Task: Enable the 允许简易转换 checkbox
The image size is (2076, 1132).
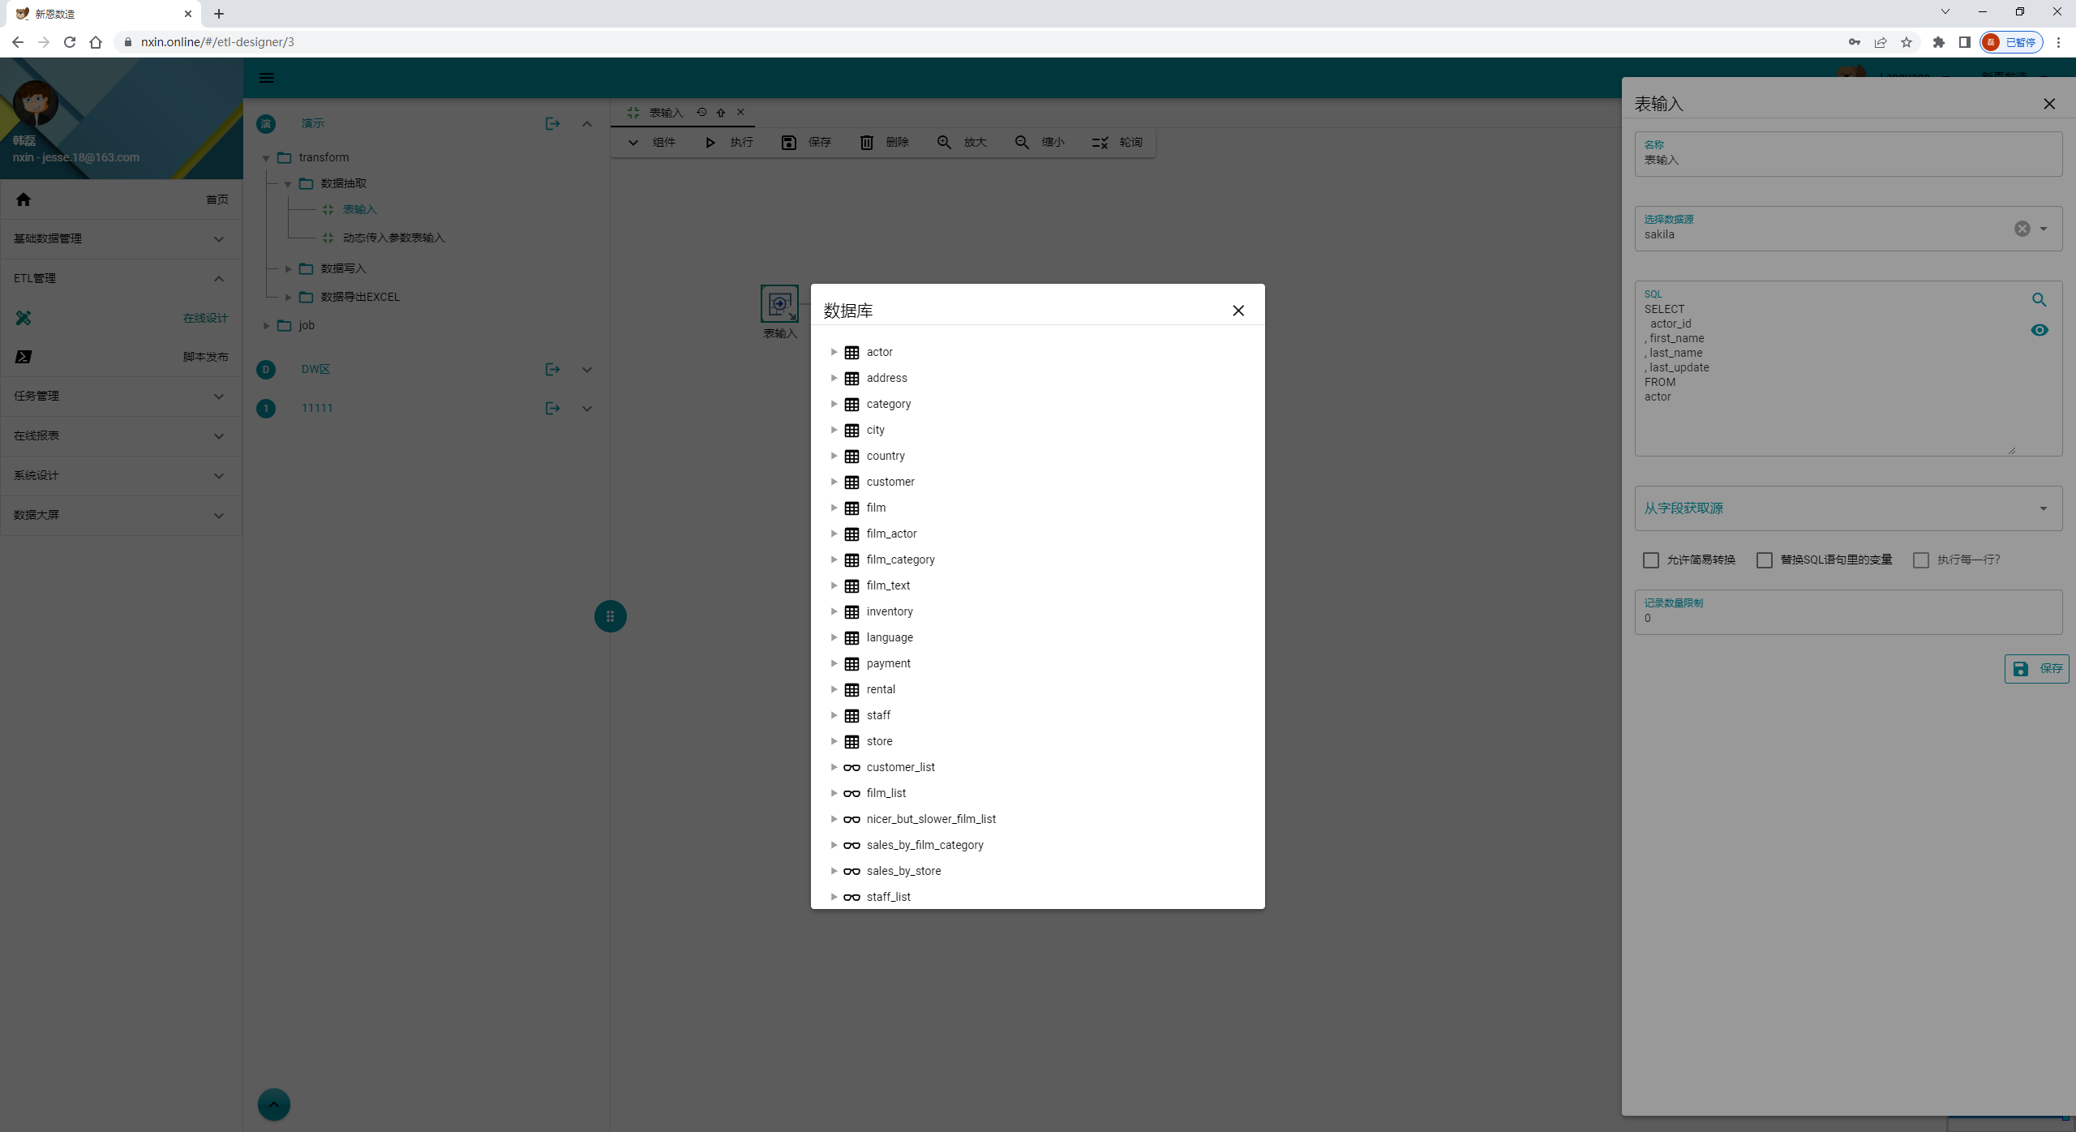Action: tap(1650, 560)
